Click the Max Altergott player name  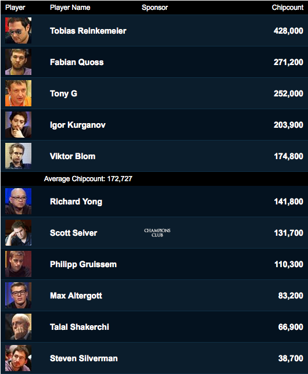tap(76, 296)
